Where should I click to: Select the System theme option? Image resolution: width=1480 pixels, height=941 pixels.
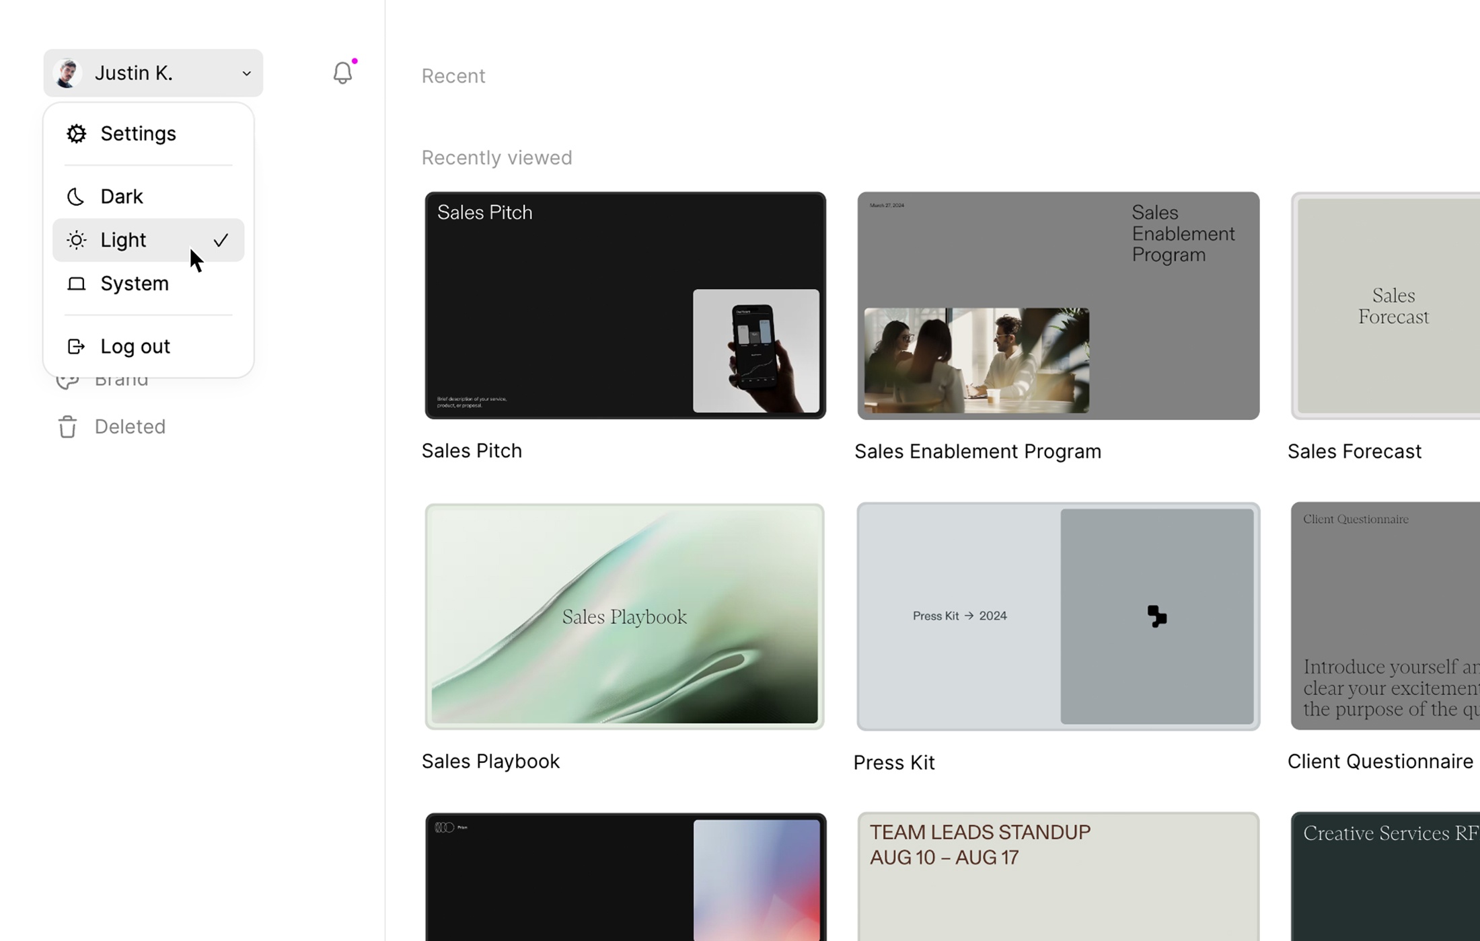point(134,283)
